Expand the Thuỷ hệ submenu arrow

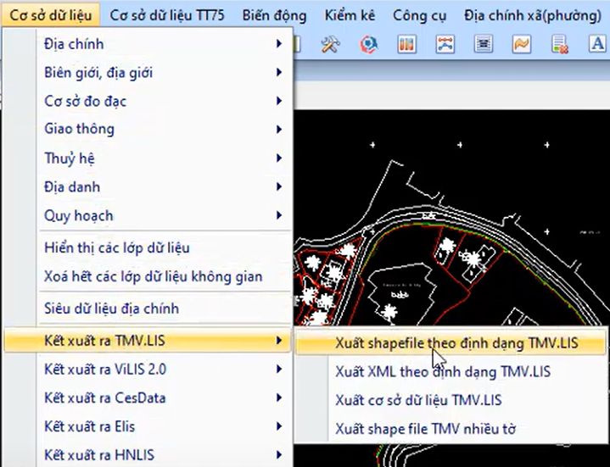tap(279, 158)
